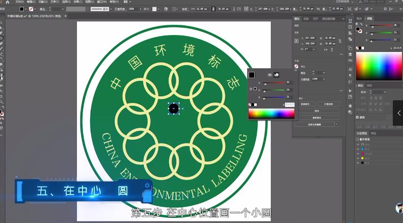Adjust the red R slider in floating color popup

274,83
